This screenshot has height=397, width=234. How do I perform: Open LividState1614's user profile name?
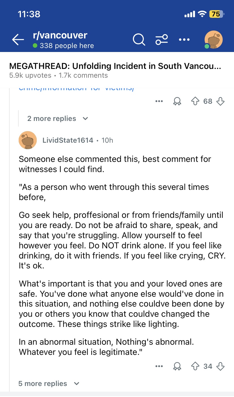coord(68,140)
